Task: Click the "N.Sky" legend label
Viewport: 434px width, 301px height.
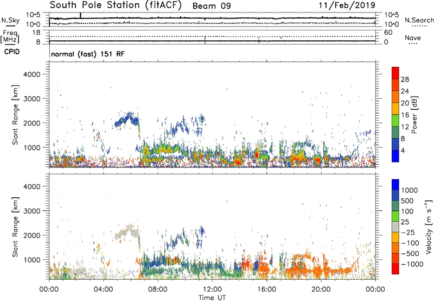Action: coord(10,20)
